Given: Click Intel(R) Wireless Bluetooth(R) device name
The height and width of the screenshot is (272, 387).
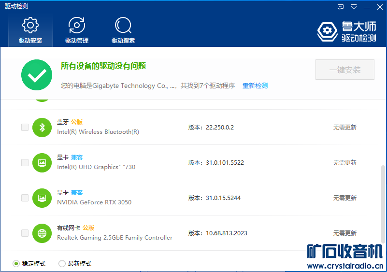Looking at the screenshot, I should point(98,132).
